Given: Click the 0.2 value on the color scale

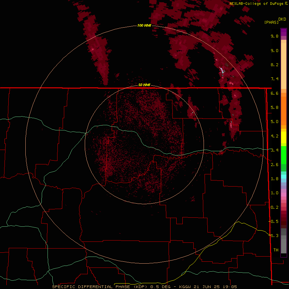Looking at the screenshot, I should click(275, 207).
